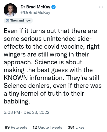Click the word KNOWN in the tweet
This screenshot has height=132, width=107.
pos(16,78)
